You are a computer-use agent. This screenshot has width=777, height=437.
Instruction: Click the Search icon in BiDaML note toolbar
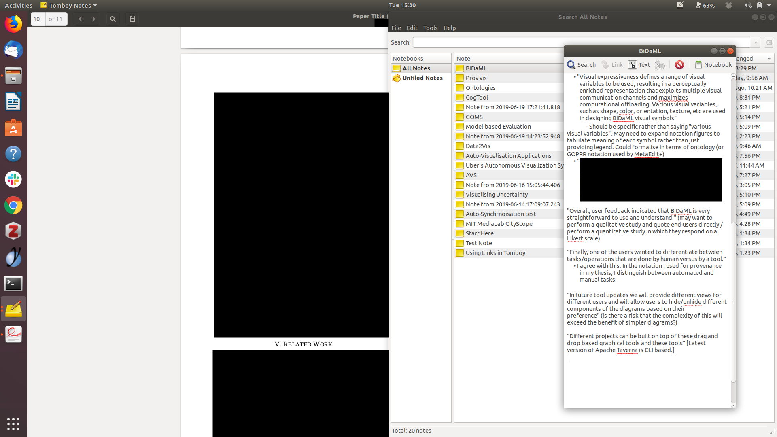[x=571, y=65]
